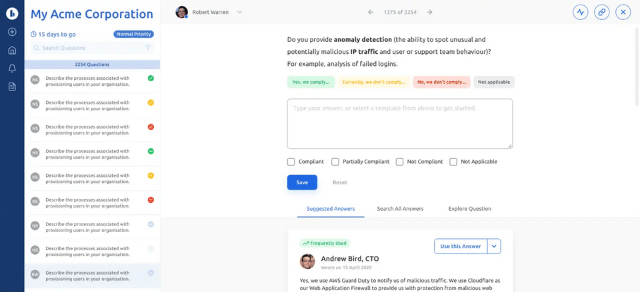Click the '15 days to go' text
The width and height of the screenshot is (640, 292).
[x=57, y=35]
